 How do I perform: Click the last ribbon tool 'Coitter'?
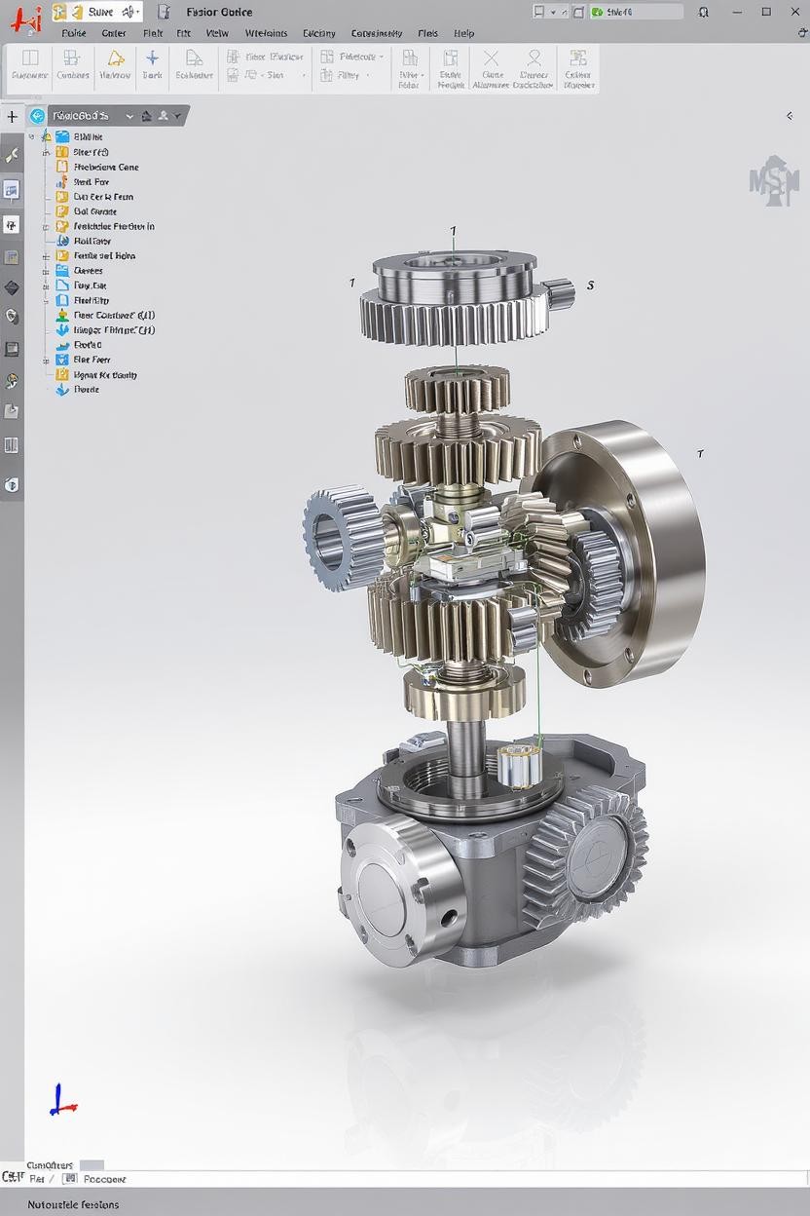coord(578,67)
